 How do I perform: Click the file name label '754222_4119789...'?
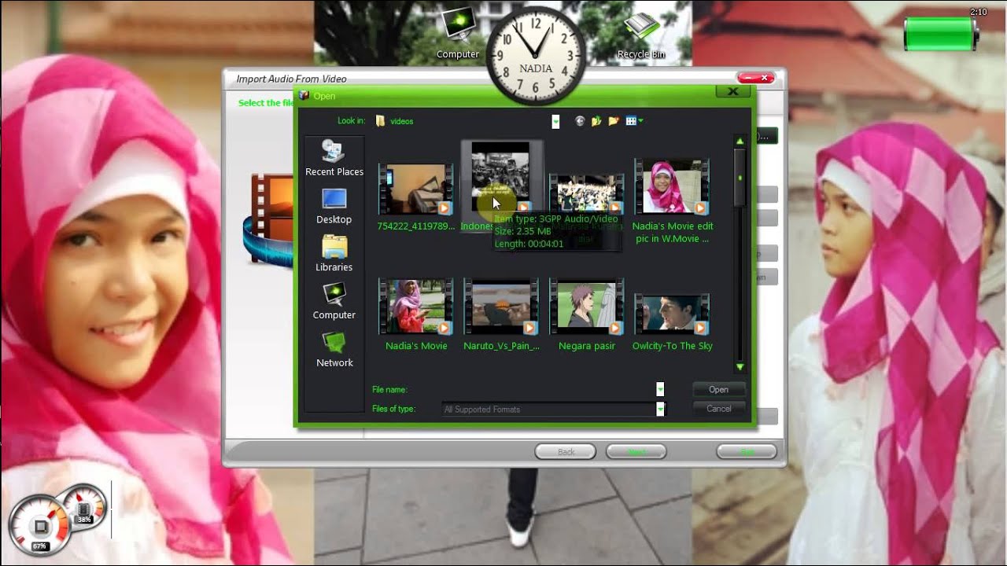click(x=415, y=226)
